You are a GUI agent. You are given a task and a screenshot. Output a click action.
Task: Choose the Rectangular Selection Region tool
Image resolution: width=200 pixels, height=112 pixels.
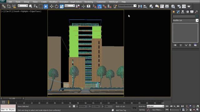[x=41, y=6]
